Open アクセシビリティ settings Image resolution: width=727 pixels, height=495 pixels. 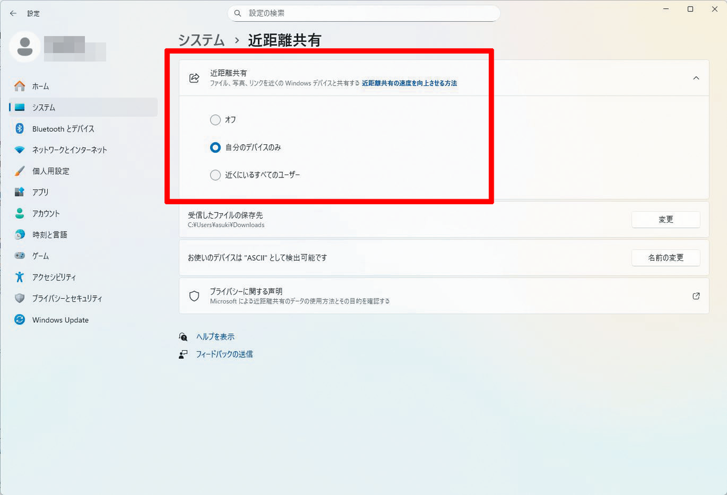[x=53, y=277]
